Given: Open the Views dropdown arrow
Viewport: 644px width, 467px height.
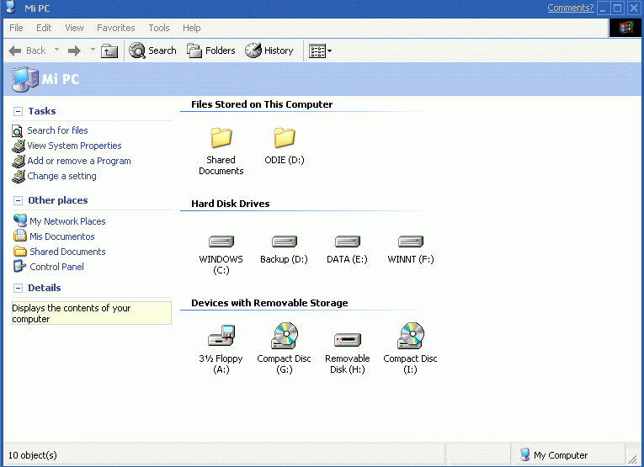Looking at the screenshot, I should [329, 51].
